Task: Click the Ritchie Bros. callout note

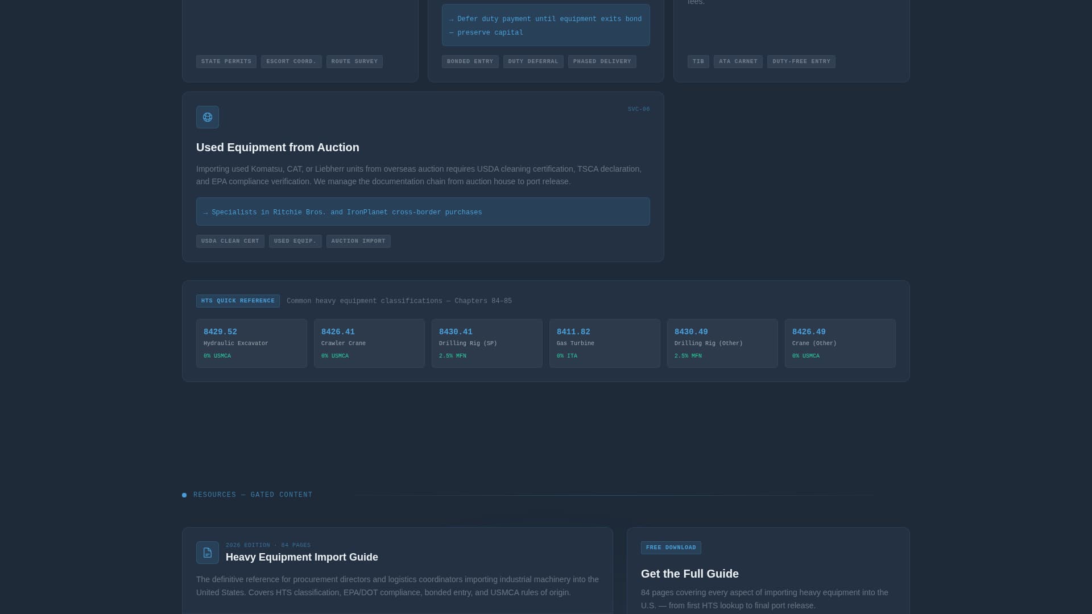Action: tap(423, 211)
